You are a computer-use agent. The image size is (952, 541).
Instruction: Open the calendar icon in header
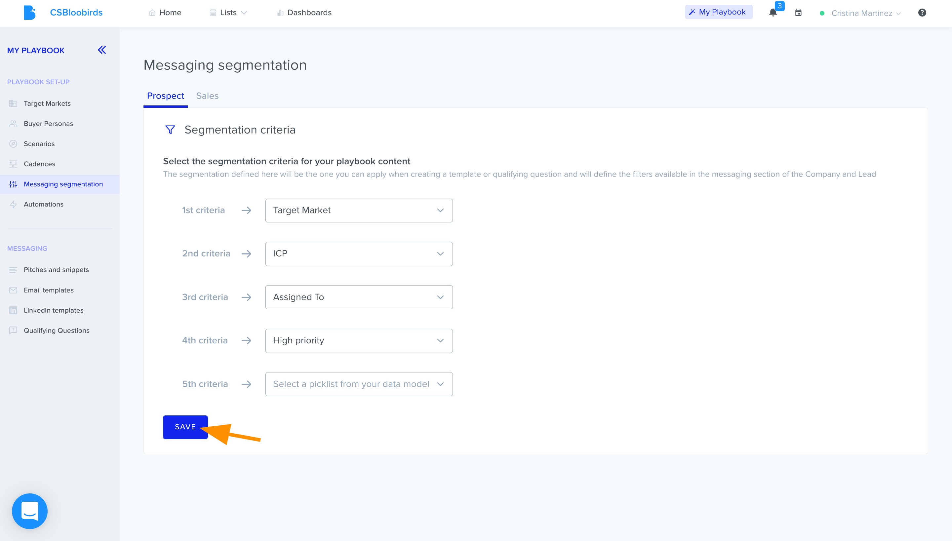798,13
